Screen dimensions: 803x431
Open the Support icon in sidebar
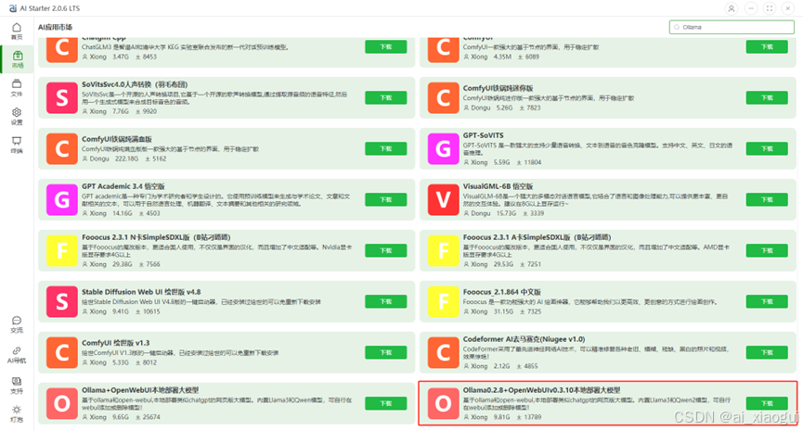tap(17, 385)
